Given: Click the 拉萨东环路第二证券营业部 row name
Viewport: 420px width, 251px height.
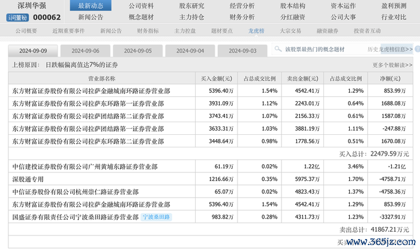Looking at the screenshot, I should 88,141.
